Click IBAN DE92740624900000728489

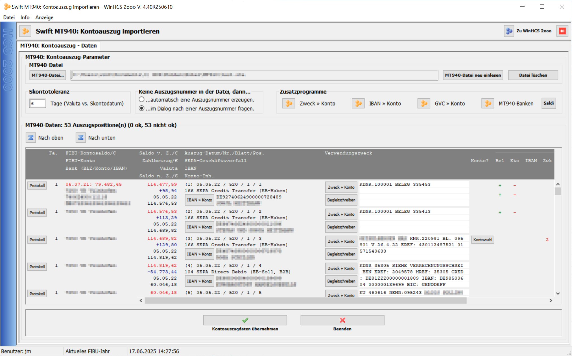pos(249,197)
